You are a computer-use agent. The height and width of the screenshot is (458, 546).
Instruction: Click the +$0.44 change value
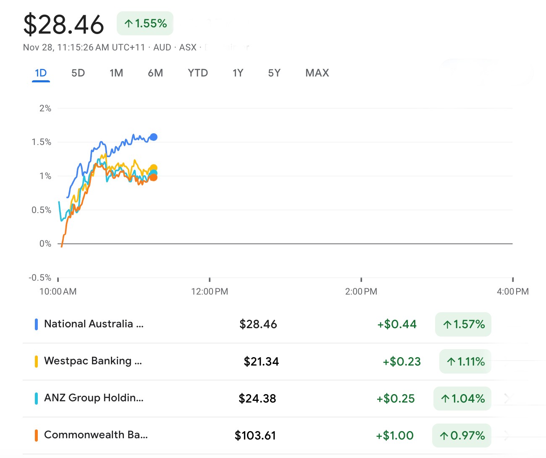click(397, 324)
